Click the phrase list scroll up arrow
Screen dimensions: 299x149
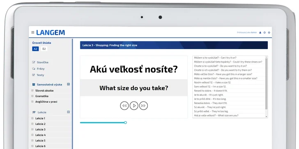[x=267, y=57]
